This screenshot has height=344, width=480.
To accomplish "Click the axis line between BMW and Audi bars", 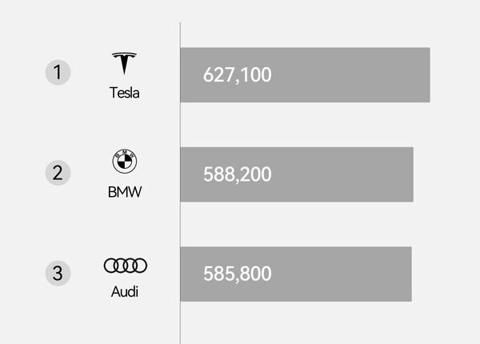I will 180,224.
